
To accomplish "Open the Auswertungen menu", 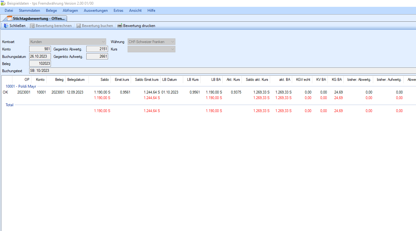I will [x=96, y=11].
